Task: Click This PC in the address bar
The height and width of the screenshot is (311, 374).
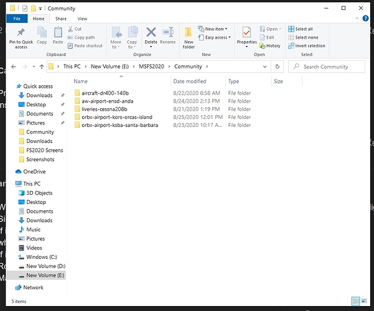Action: coord(72,67)
